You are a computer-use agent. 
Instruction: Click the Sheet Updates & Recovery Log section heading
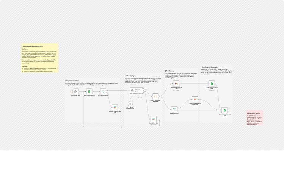click(209, 67)
